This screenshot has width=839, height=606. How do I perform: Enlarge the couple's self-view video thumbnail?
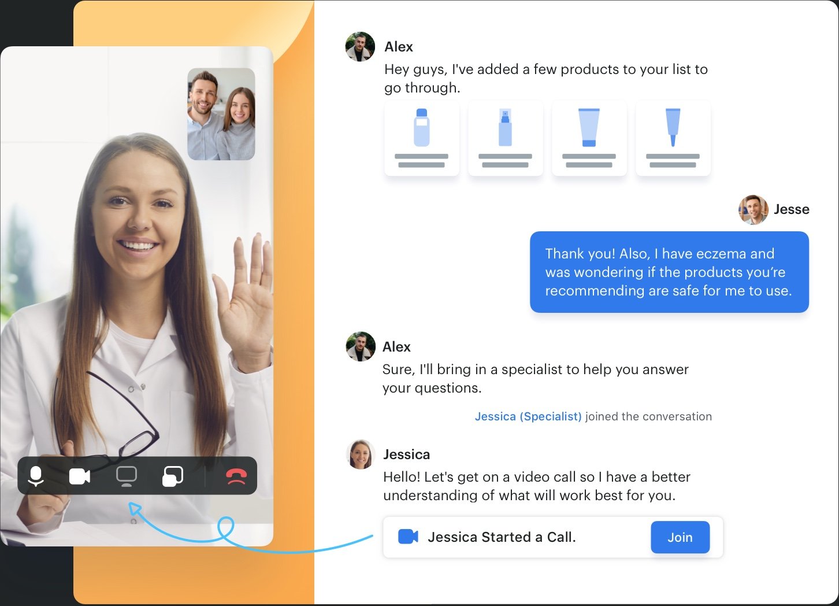pos(221,114)
